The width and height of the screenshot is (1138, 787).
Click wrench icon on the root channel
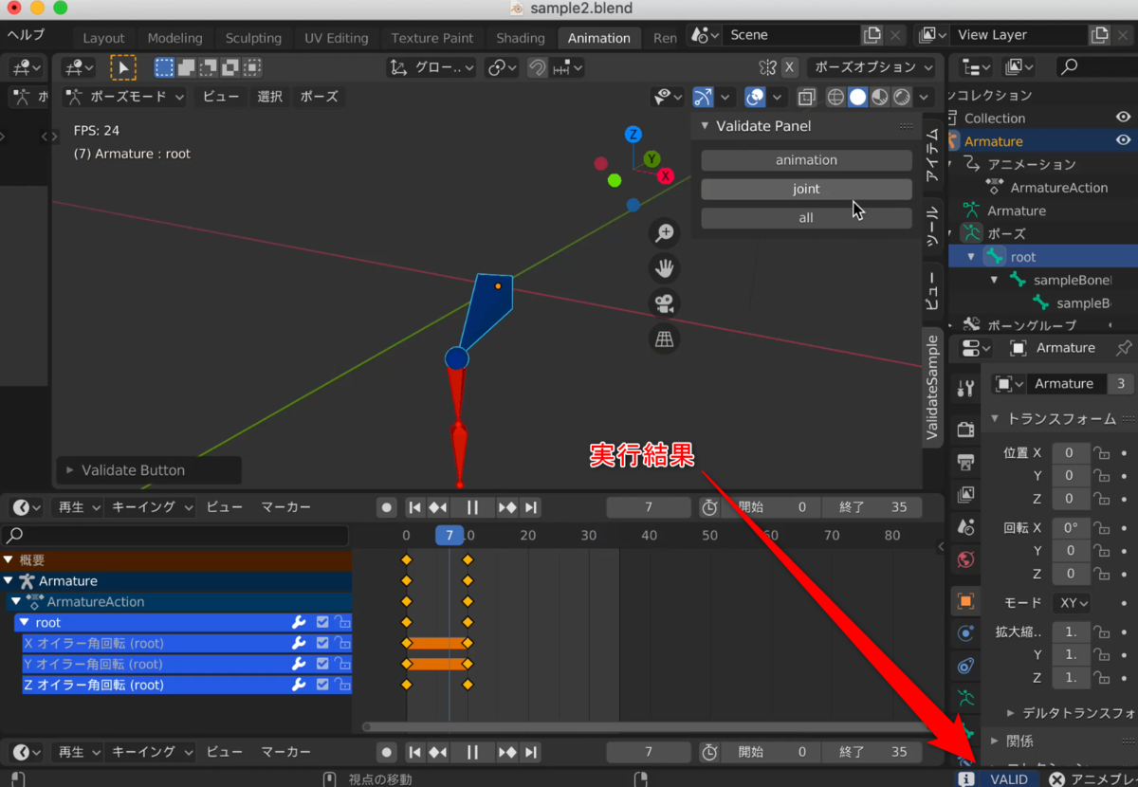point(299,623)
